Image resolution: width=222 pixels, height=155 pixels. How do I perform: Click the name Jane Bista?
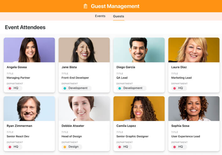[x=69, y=67]
